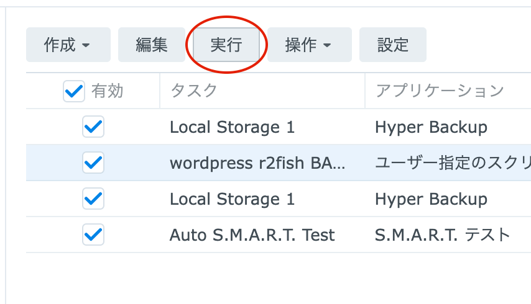Run the task with 実行 button
The width and height of the screenshot is (531, 304).
tap(226, 45)
